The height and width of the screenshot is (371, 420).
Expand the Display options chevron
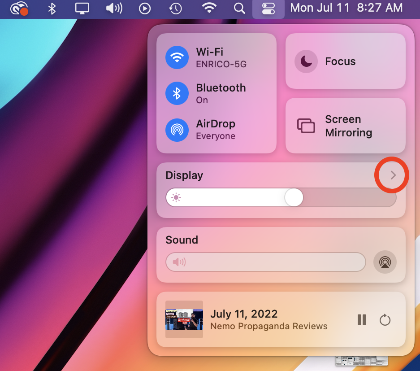pyautogui.click(x=393, y=175)
